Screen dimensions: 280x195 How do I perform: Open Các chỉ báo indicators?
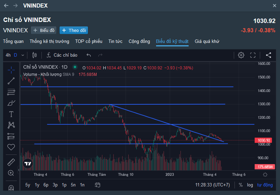point(62,55)
